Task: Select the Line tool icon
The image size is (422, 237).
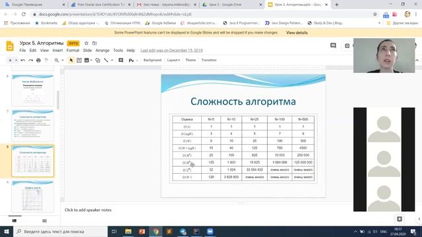Action: pos(106,60)
